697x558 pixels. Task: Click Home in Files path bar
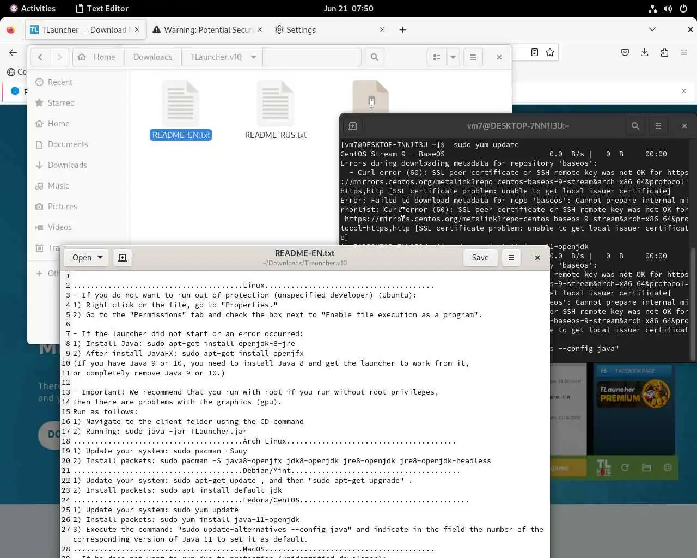[x=98, y=57]
